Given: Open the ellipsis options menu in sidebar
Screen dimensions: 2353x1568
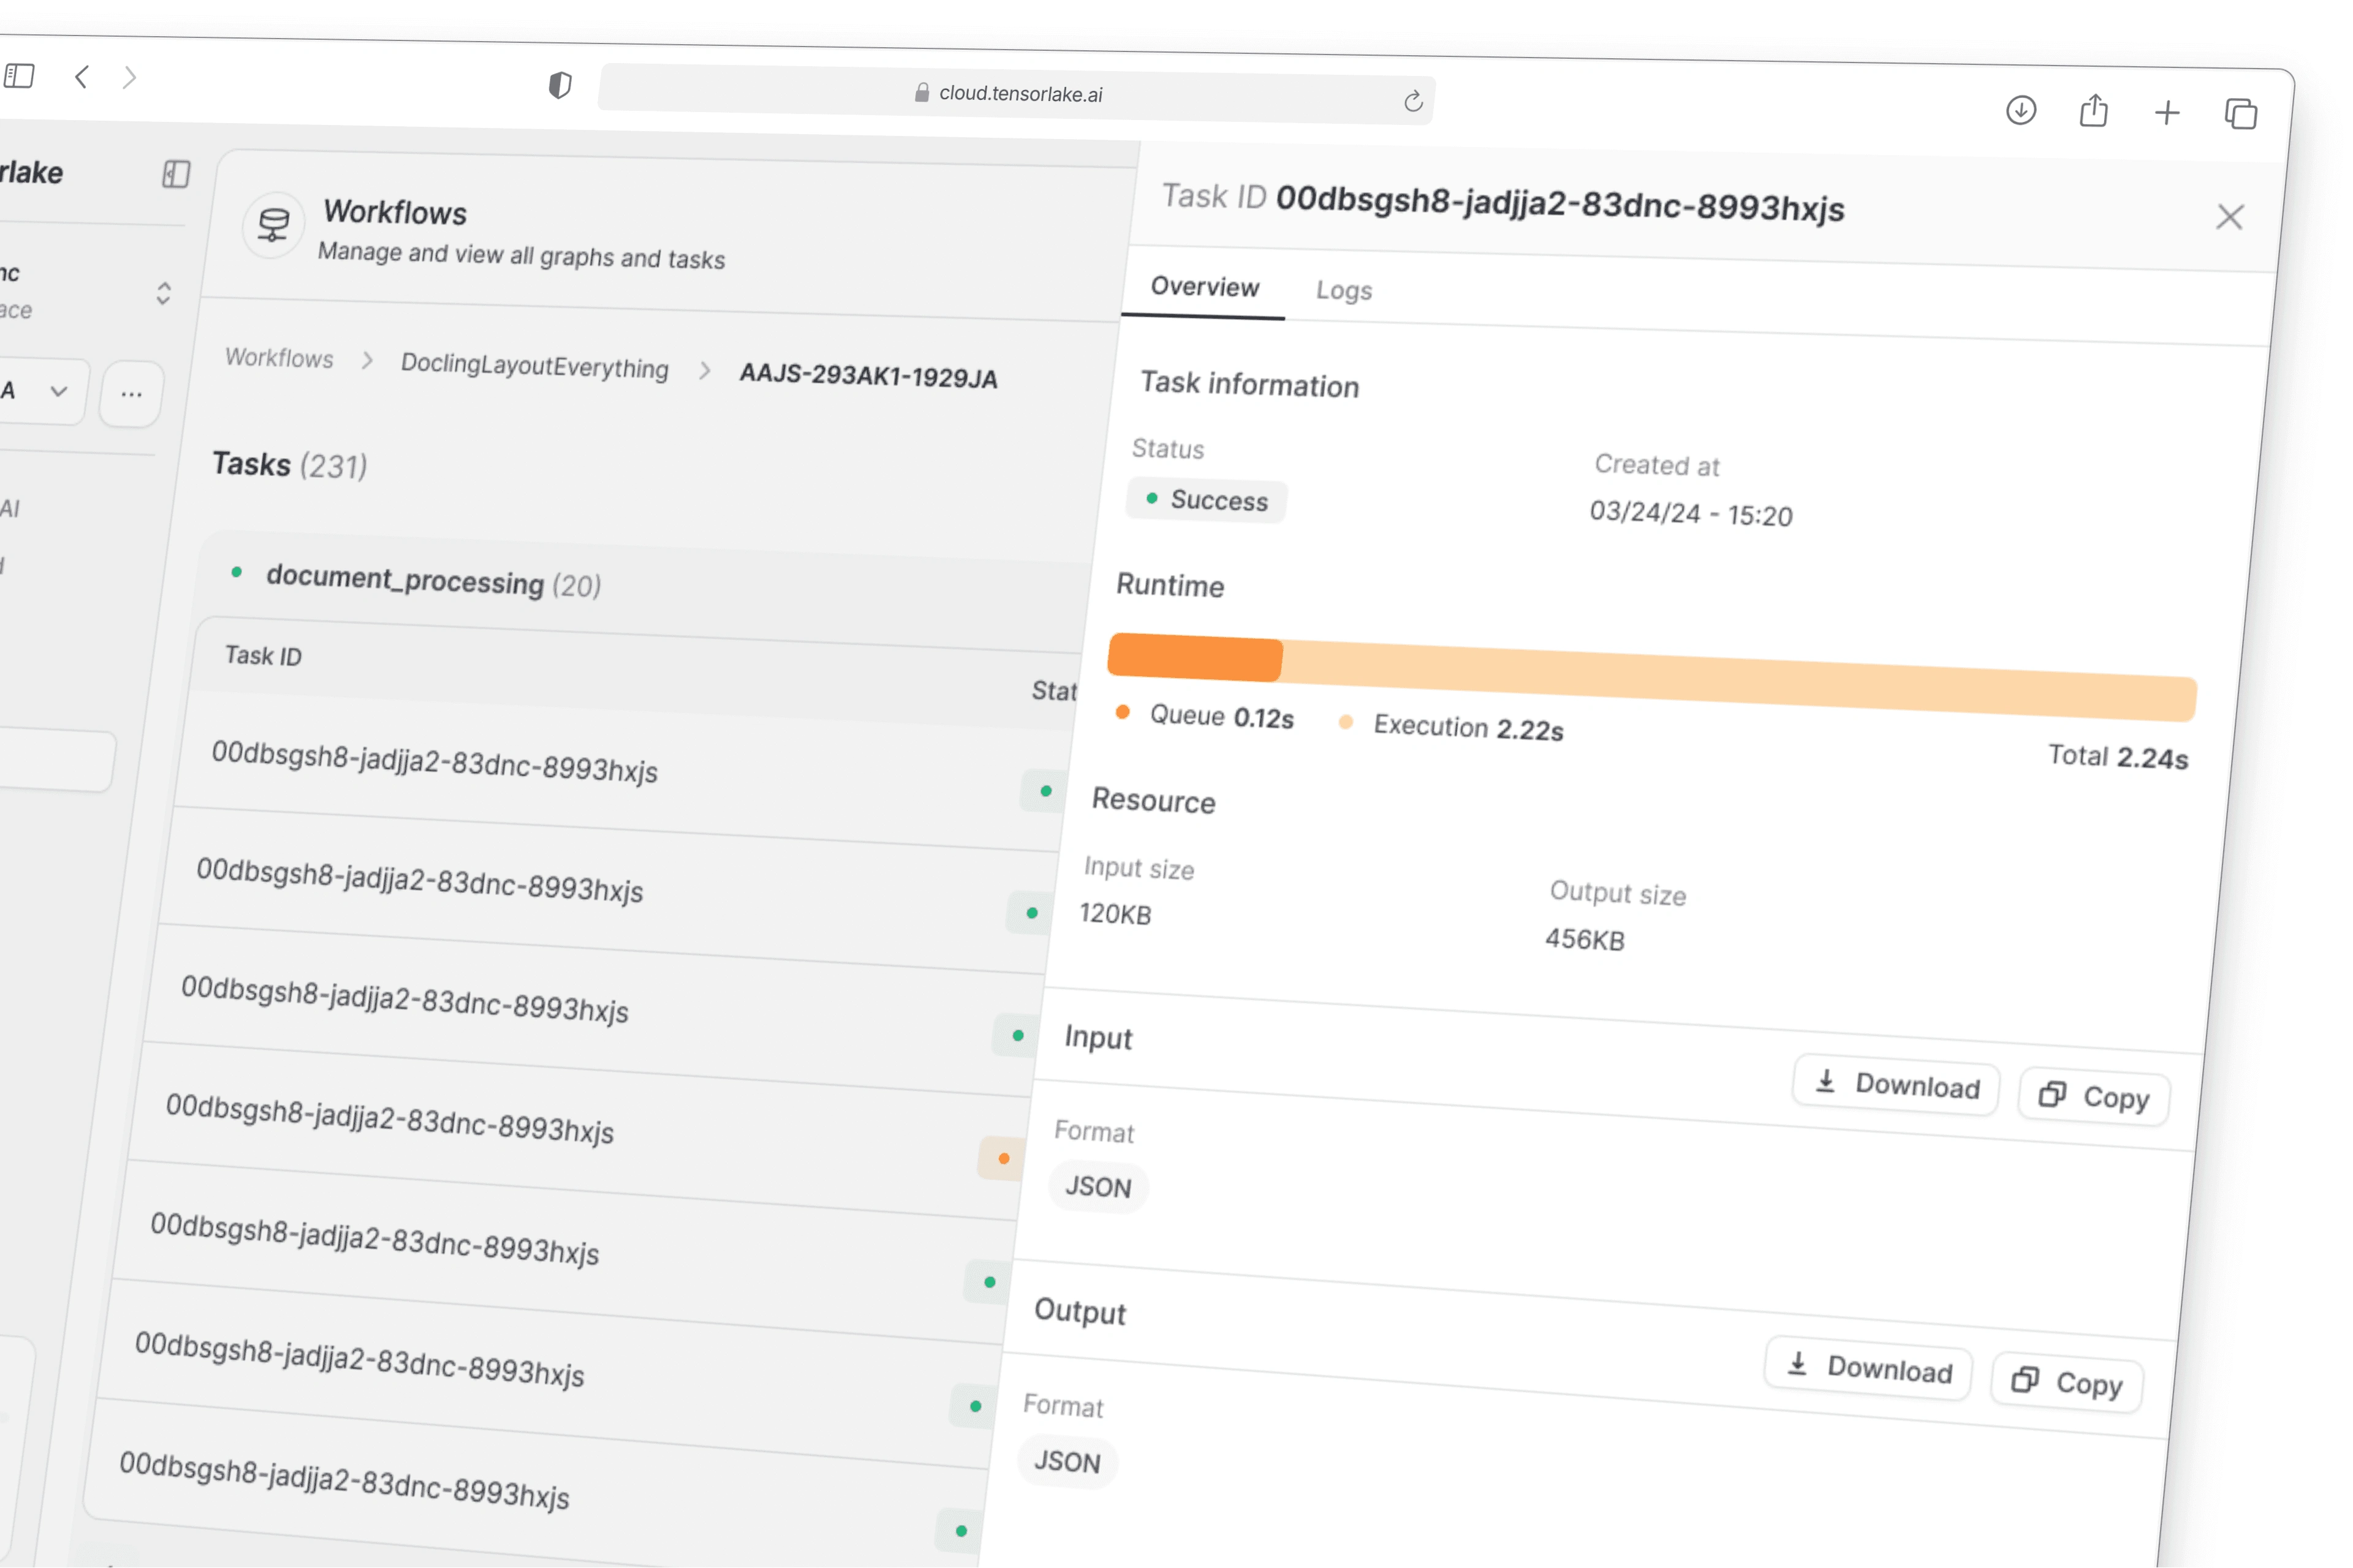Looking at the screenshot, I should [131, 393].
